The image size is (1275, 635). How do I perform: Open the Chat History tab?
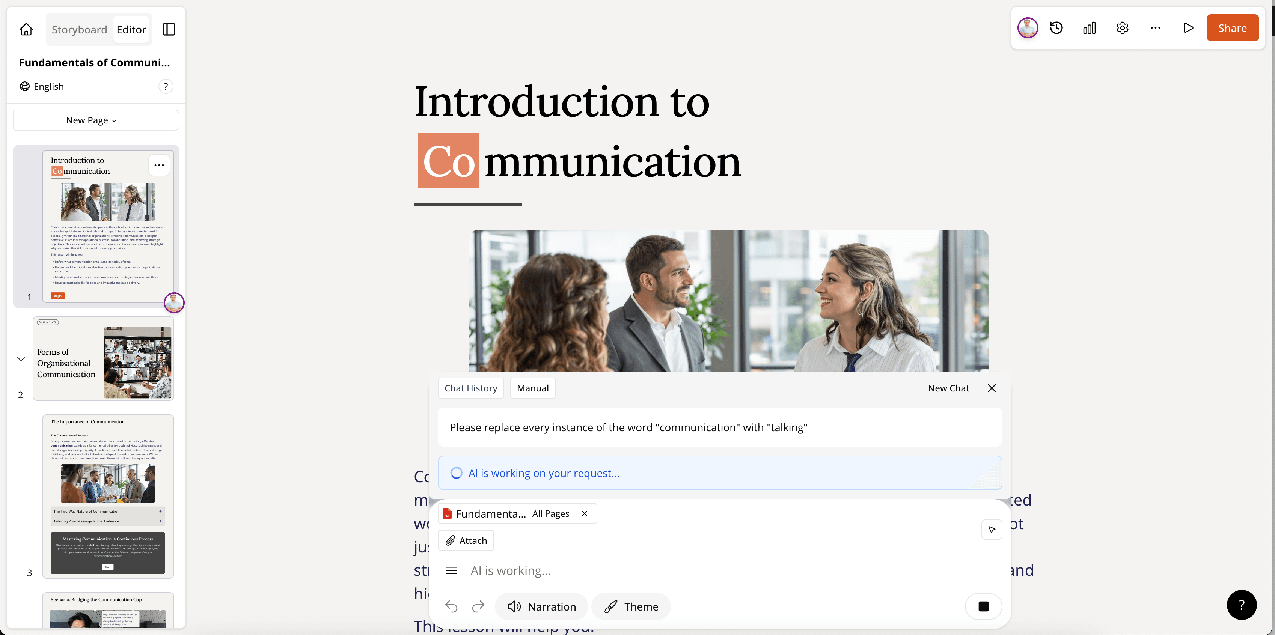tap(471, 388)
